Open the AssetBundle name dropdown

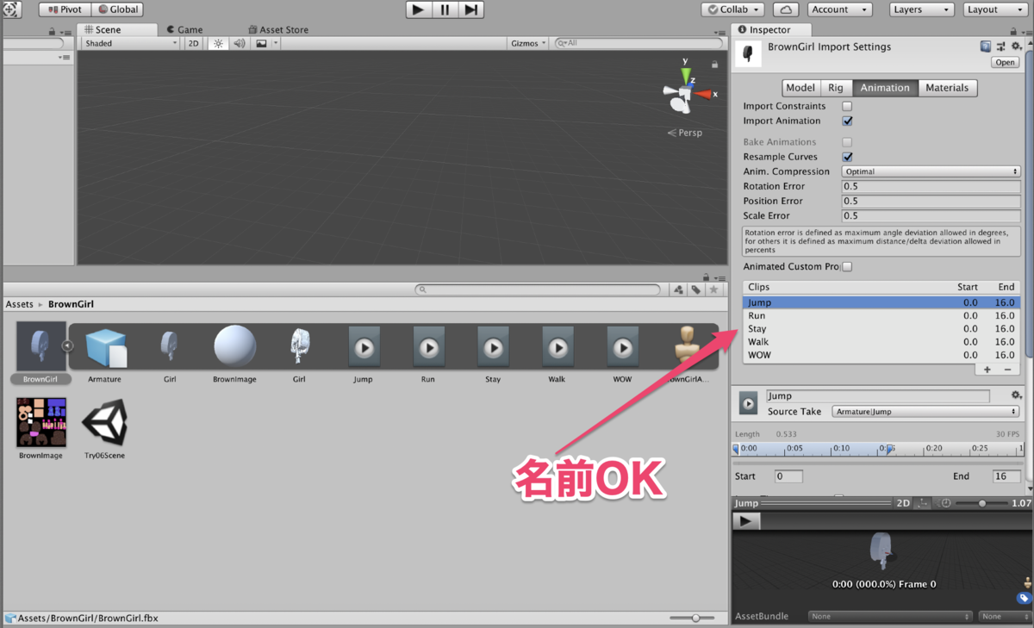889,616
